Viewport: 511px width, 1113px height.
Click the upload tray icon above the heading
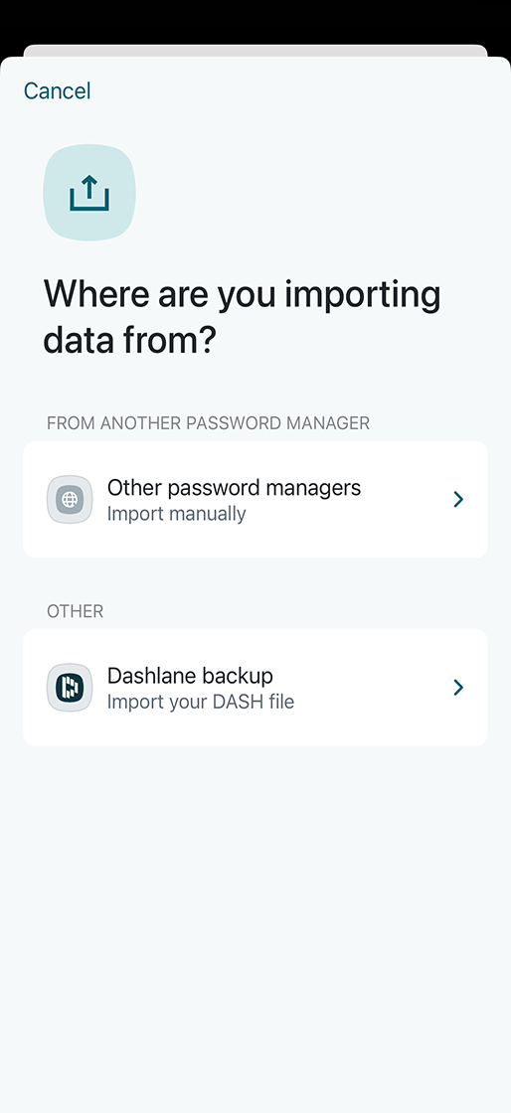coord(89,194)
